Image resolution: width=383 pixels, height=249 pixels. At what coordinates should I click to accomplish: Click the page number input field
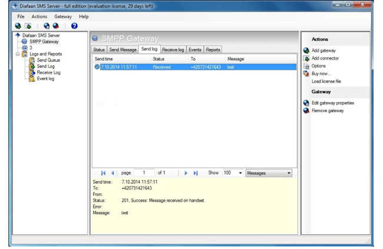tap(144, 173)
